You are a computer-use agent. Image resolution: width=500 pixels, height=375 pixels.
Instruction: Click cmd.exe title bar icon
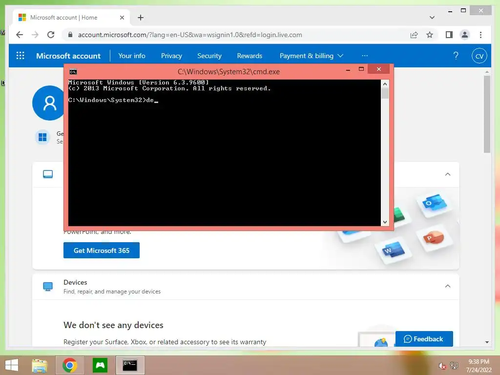click(73, 72)
